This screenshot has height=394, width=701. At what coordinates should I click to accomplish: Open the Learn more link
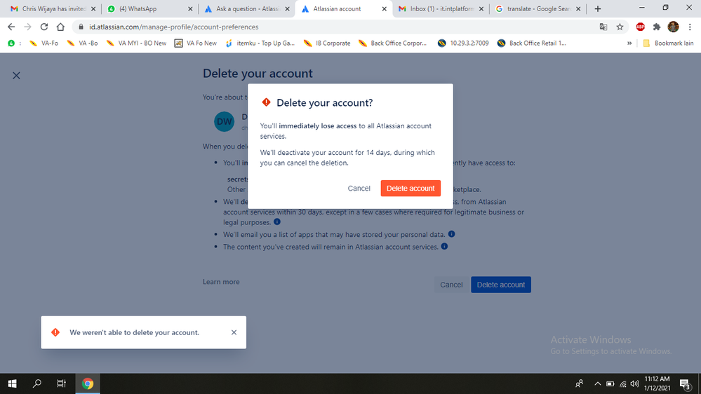pos(221,282)
